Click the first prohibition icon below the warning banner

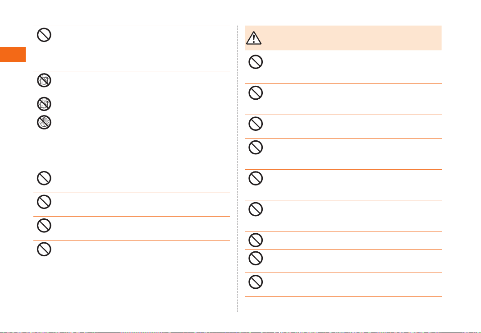(256, 62)
